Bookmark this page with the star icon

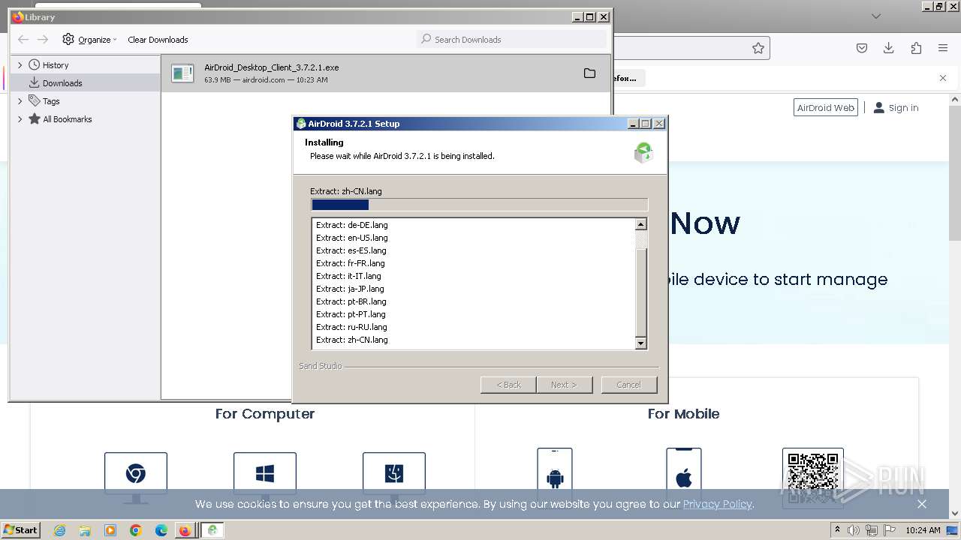[x=758, y=48]
